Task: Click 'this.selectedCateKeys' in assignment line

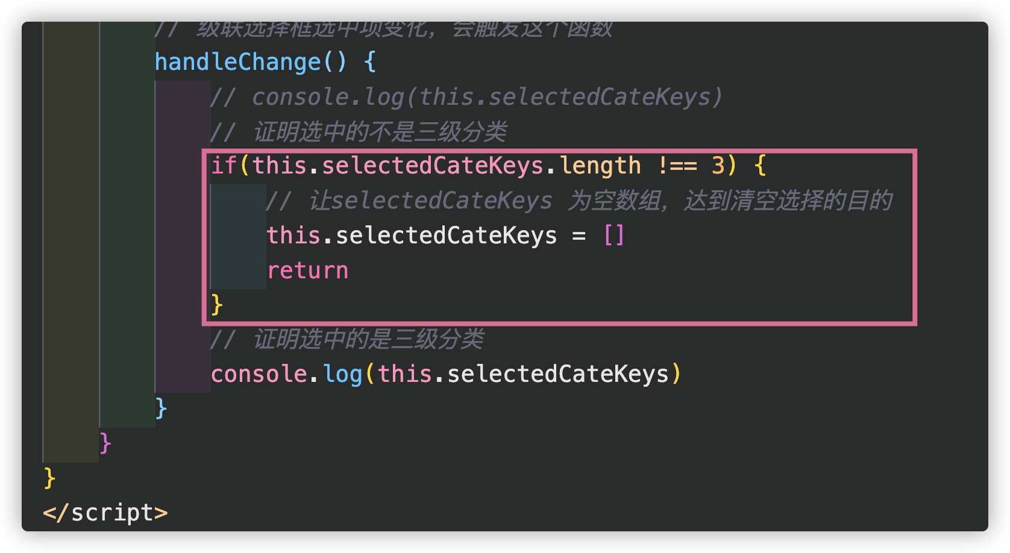Action: click(x=412, y=235)
